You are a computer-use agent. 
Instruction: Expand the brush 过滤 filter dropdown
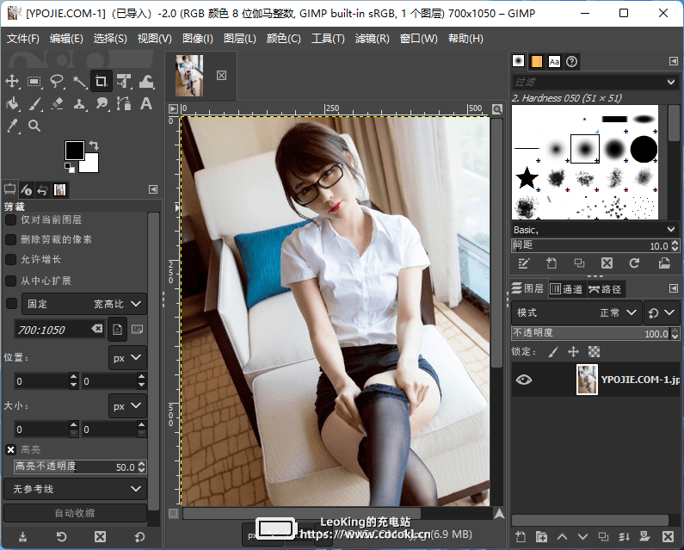[x=671, y=82]
